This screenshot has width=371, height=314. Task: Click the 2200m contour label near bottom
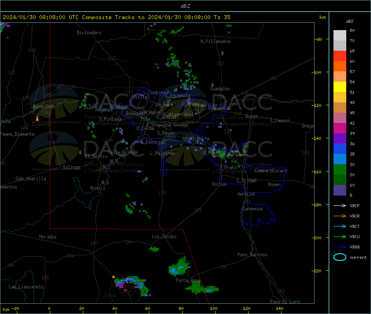(110, 296)
